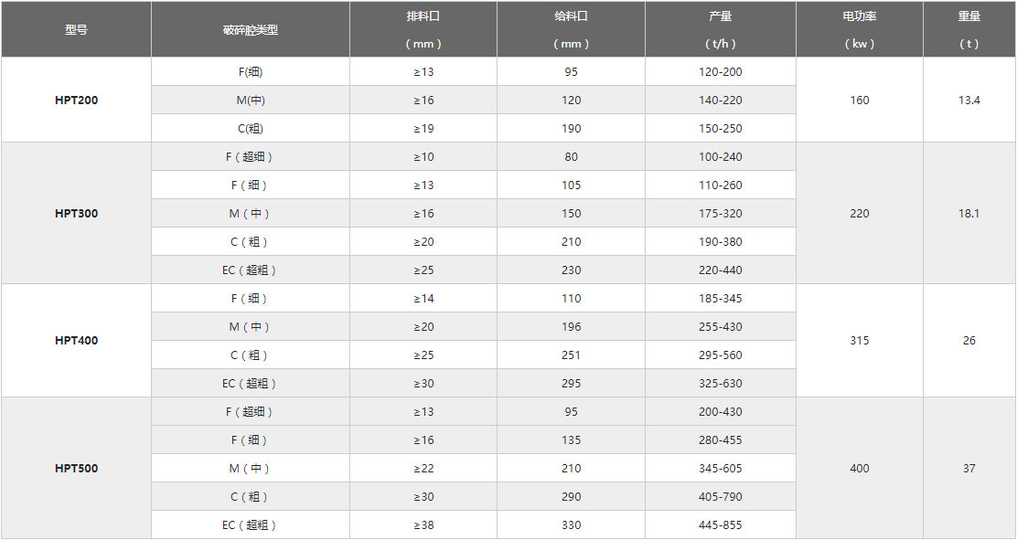The image size is (1017, 540).
Task: Click the HPT400 model cell
Action: pos(76,341)
